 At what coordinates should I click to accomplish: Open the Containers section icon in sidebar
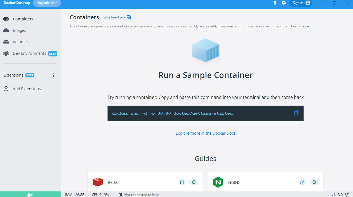pyautogui.click(x=6, y=19)
